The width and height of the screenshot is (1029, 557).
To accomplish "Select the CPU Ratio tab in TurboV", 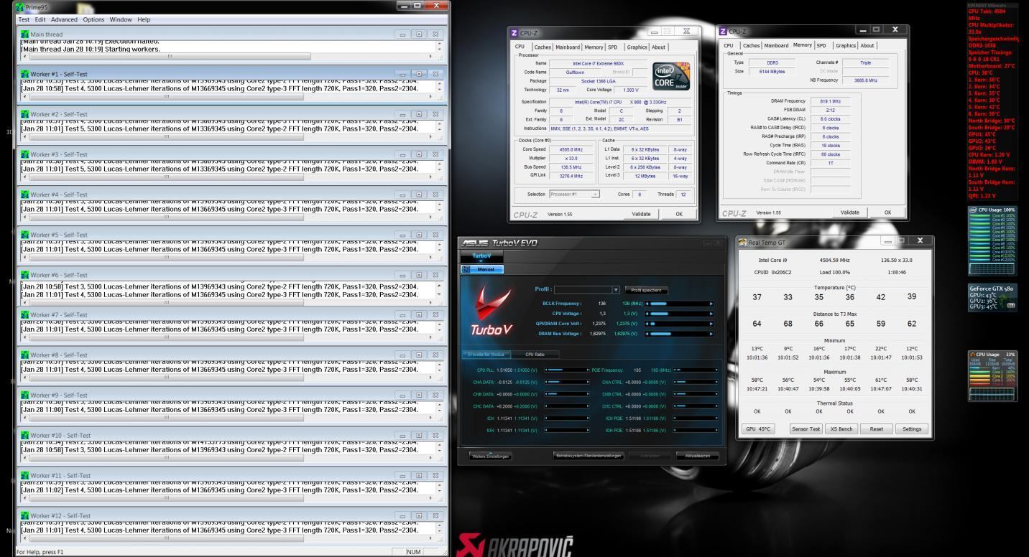I will coord(535,355).
